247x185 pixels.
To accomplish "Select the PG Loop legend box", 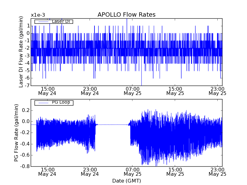I will click(54, 103).
